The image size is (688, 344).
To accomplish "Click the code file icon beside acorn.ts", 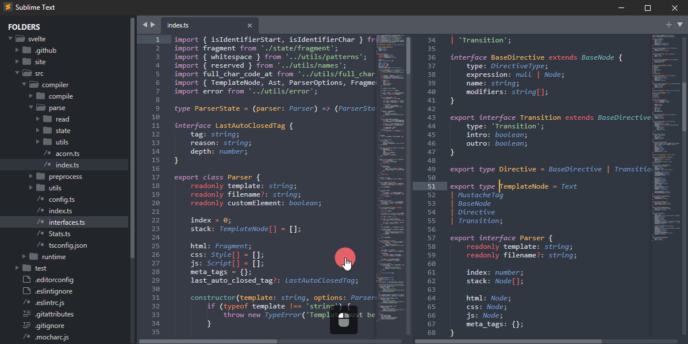I will [47, 153].
